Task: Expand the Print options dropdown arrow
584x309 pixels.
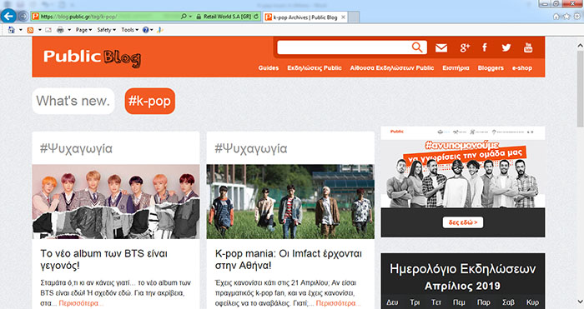Action: pos(69,30)
